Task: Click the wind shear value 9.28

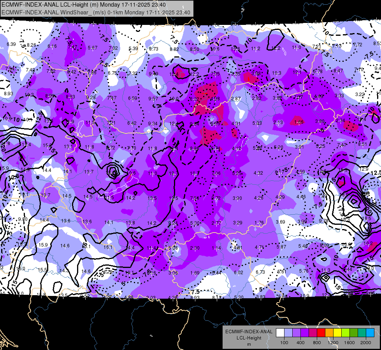Action: coord(91,98)
